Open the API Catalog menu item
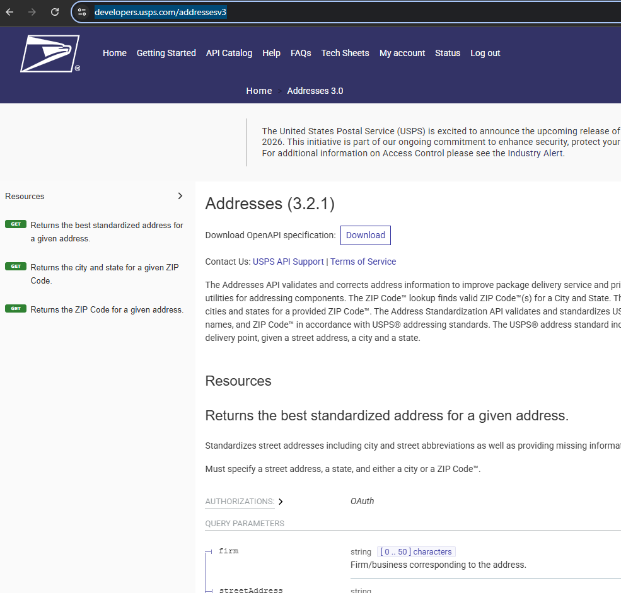The width and height of the screenshot is (621, 593). pyautogui.click(x=229, y=53)
